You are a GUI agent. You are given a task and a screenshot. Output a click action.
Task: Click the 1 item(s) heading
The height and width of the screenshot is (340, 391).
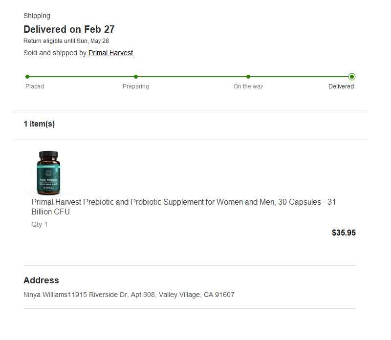click(x=39, y=124)
